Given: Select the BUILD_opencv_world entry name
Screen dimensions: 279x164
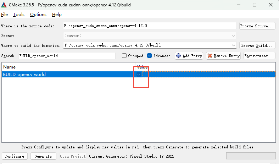Looking at the screenshot, I should (x=24, y=75).
